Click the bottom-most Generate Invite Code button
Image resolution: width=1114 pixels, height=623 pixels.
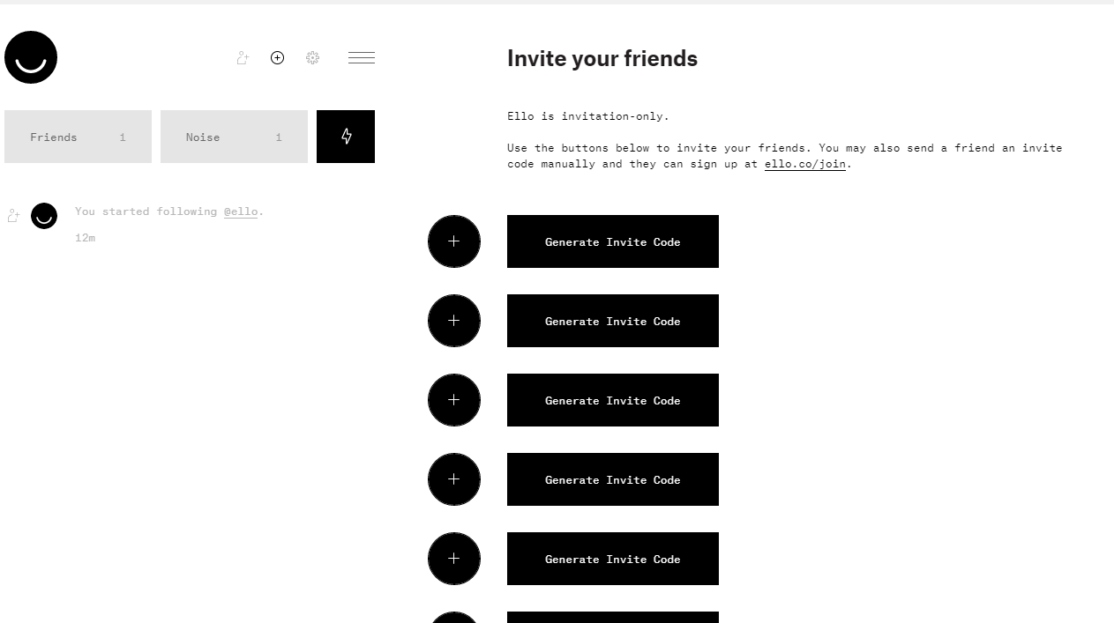pos(612,618)
